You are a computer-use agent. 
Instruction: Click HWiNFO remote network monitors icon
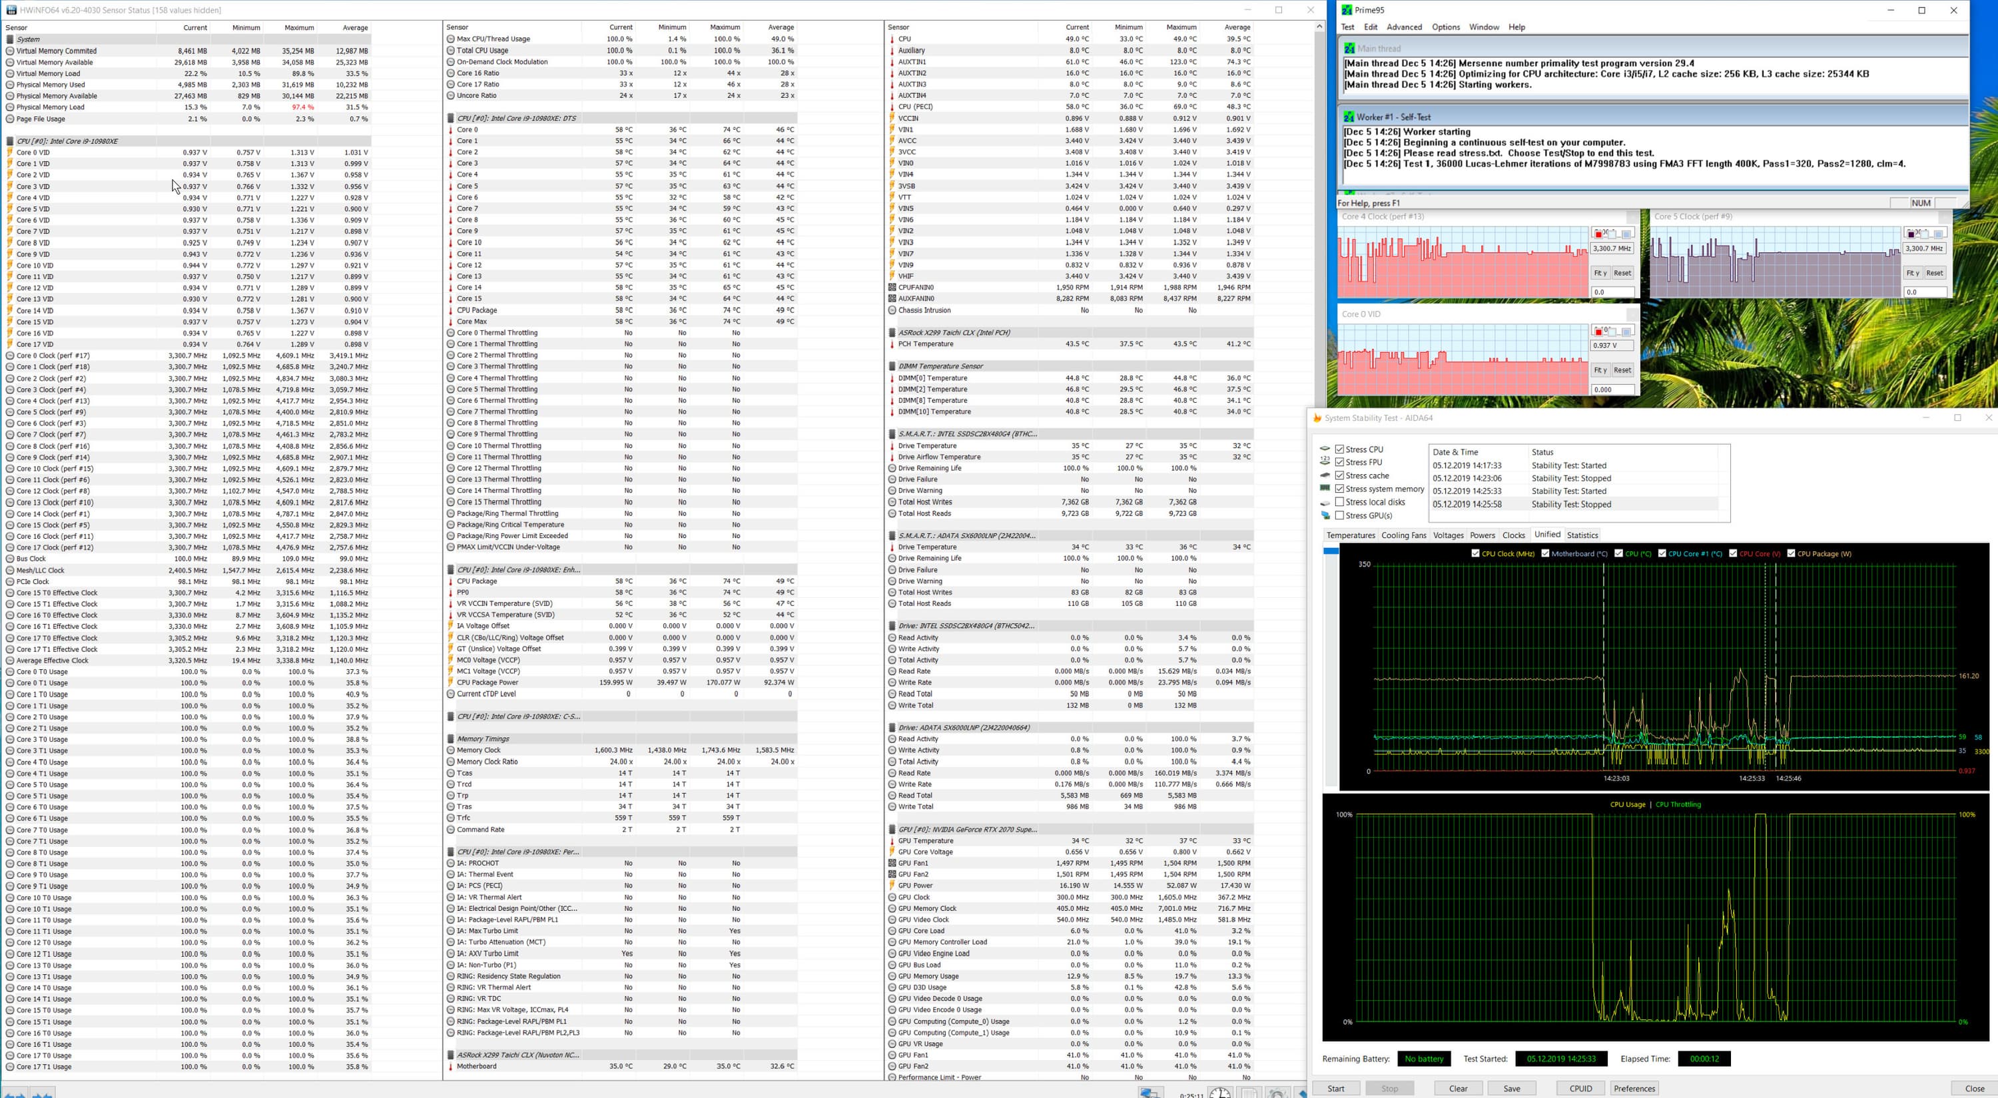tap(1151, 1093)
